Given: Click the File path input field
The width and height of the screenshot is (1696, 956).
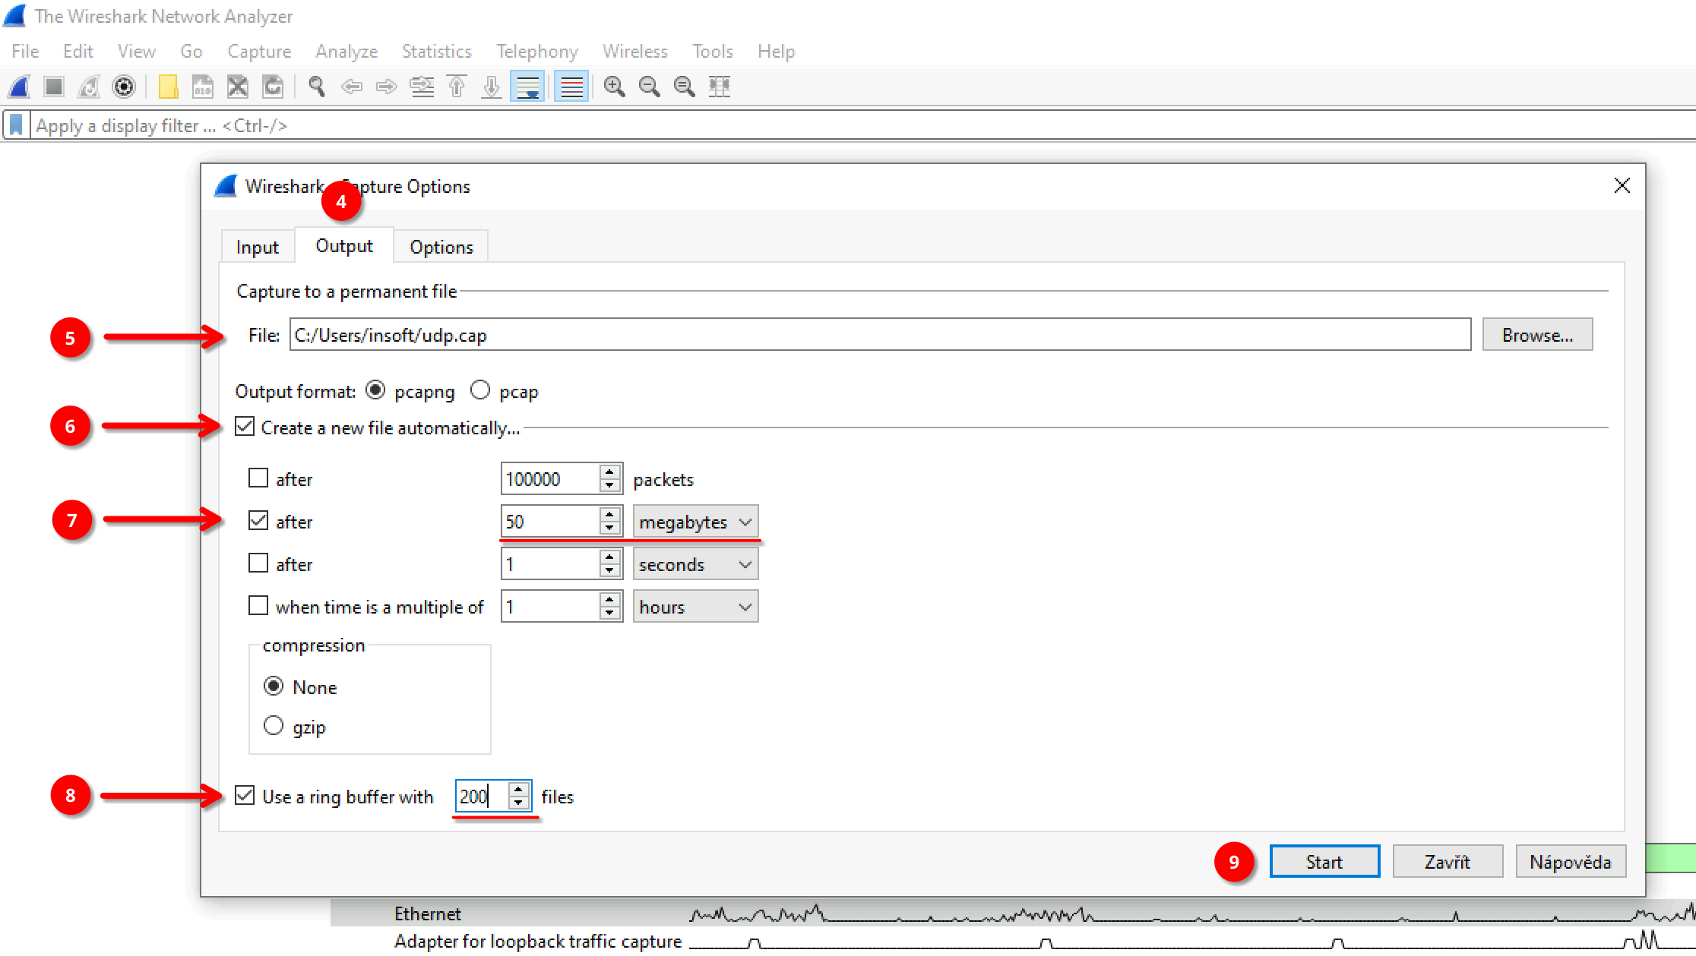Looking at the screenshot, I should point(880,335).
